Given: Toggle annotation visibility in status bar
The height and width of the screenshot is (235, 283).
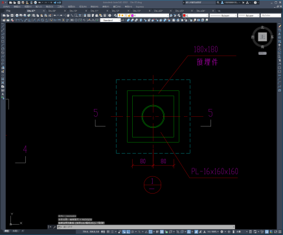Looking at the screenshot, I should [196, 232].
